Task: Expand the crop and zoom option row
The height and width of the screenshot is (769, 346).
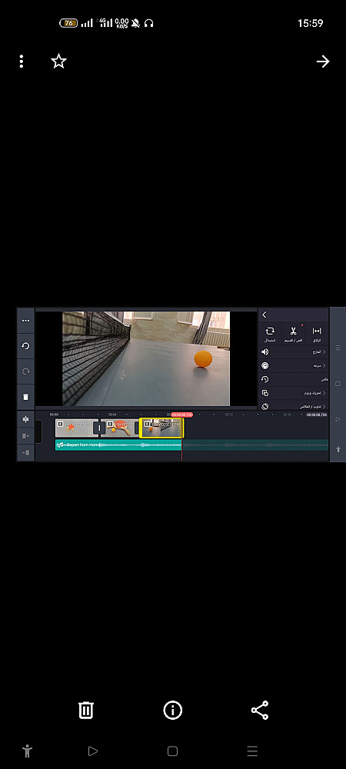Action: [x=293, y=393]
